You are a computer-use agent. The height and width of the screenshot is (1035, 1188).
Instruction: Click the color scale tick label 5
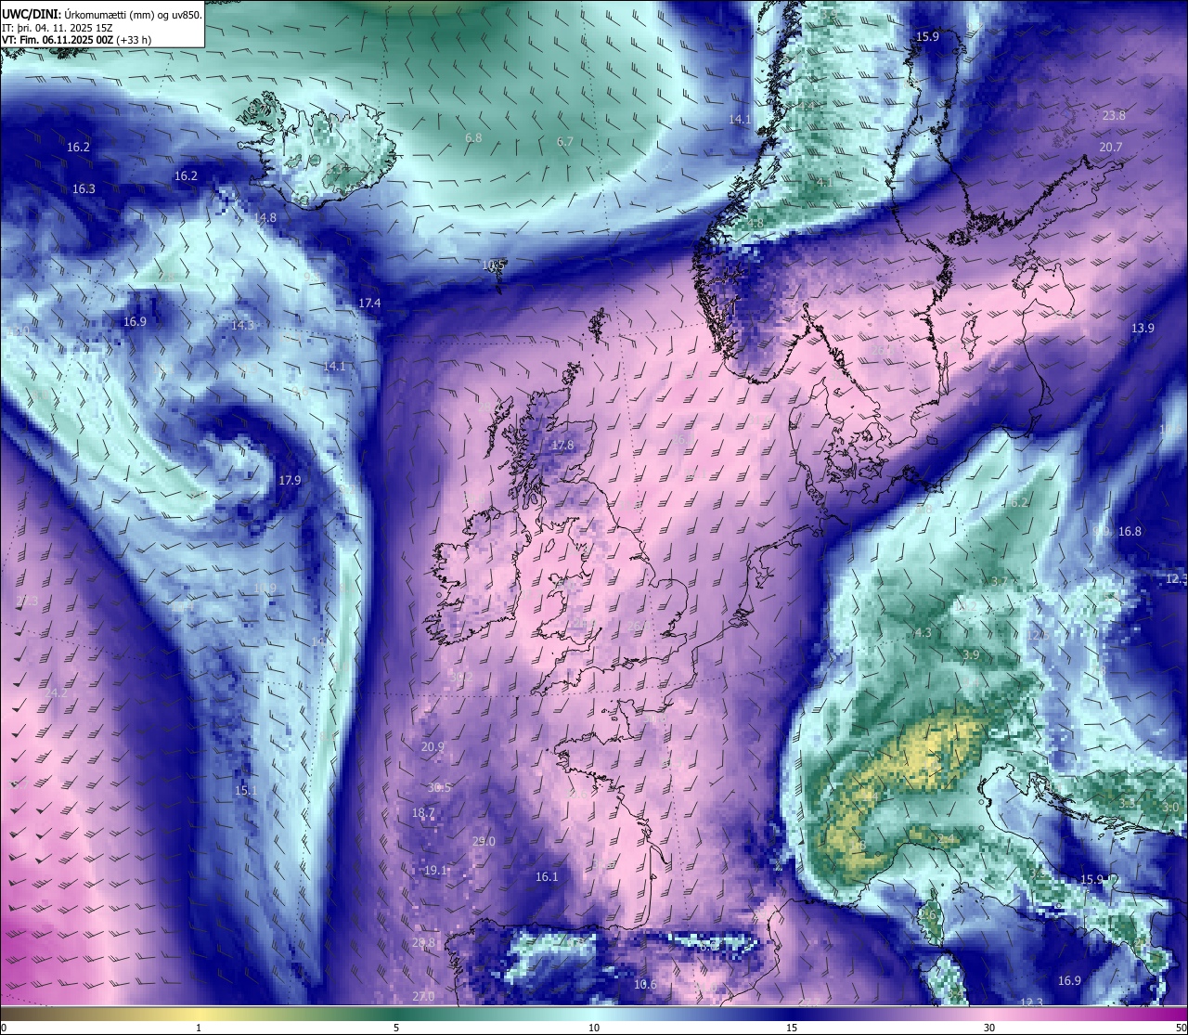[x=396, y=1029]
